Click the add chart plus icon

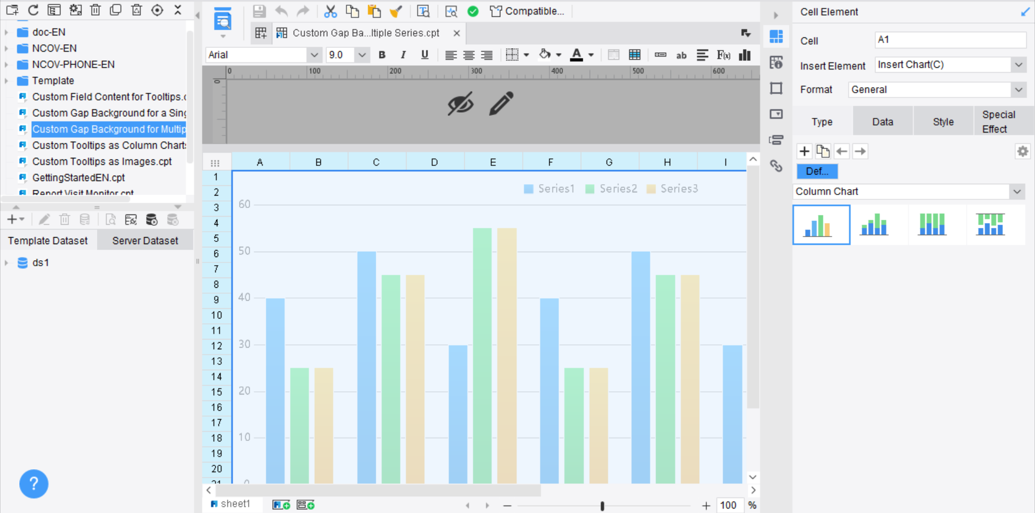pyautogui.click(x=804, y=151)
